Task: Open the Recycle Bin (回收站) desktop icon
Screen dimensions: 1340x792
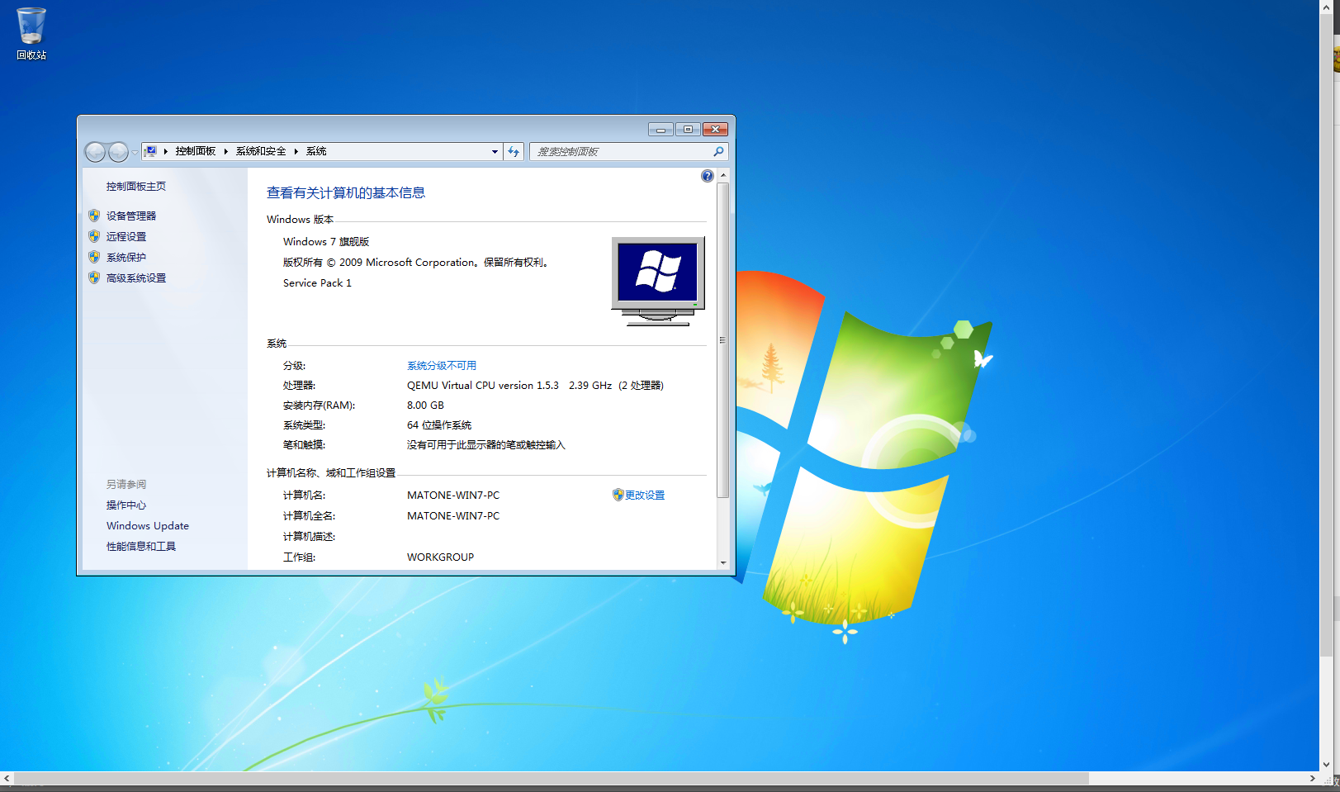Action: [x=31, y=33]
